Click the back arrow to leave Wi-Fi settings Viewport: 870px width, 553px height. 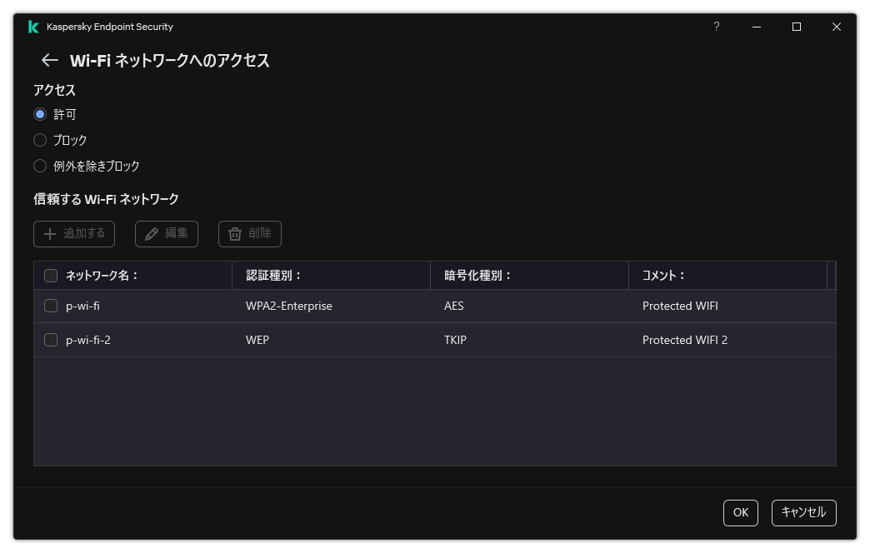tap(47, 60)
